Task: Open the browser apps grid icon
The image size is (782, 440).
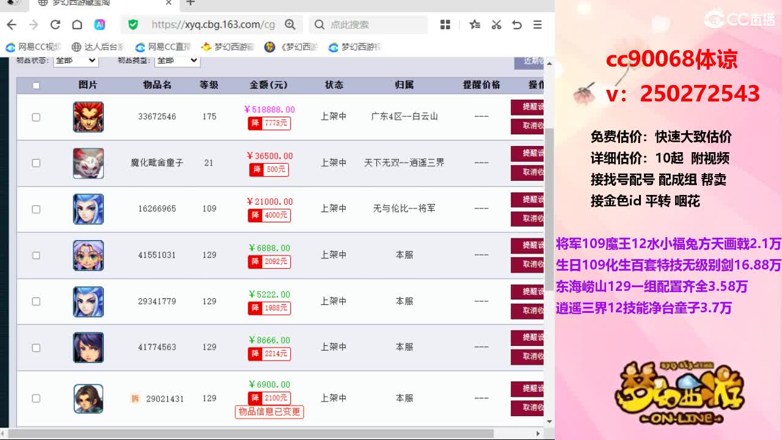Action: (x=445, y=24)
